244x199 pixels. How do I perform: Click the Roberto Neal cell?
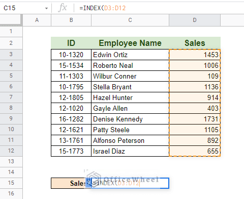pos(130,65)
